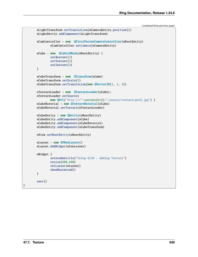Click 'QCuboidMesh' in the oCube line
This screenshot has height=257, width=198.
tap(68, 53)
